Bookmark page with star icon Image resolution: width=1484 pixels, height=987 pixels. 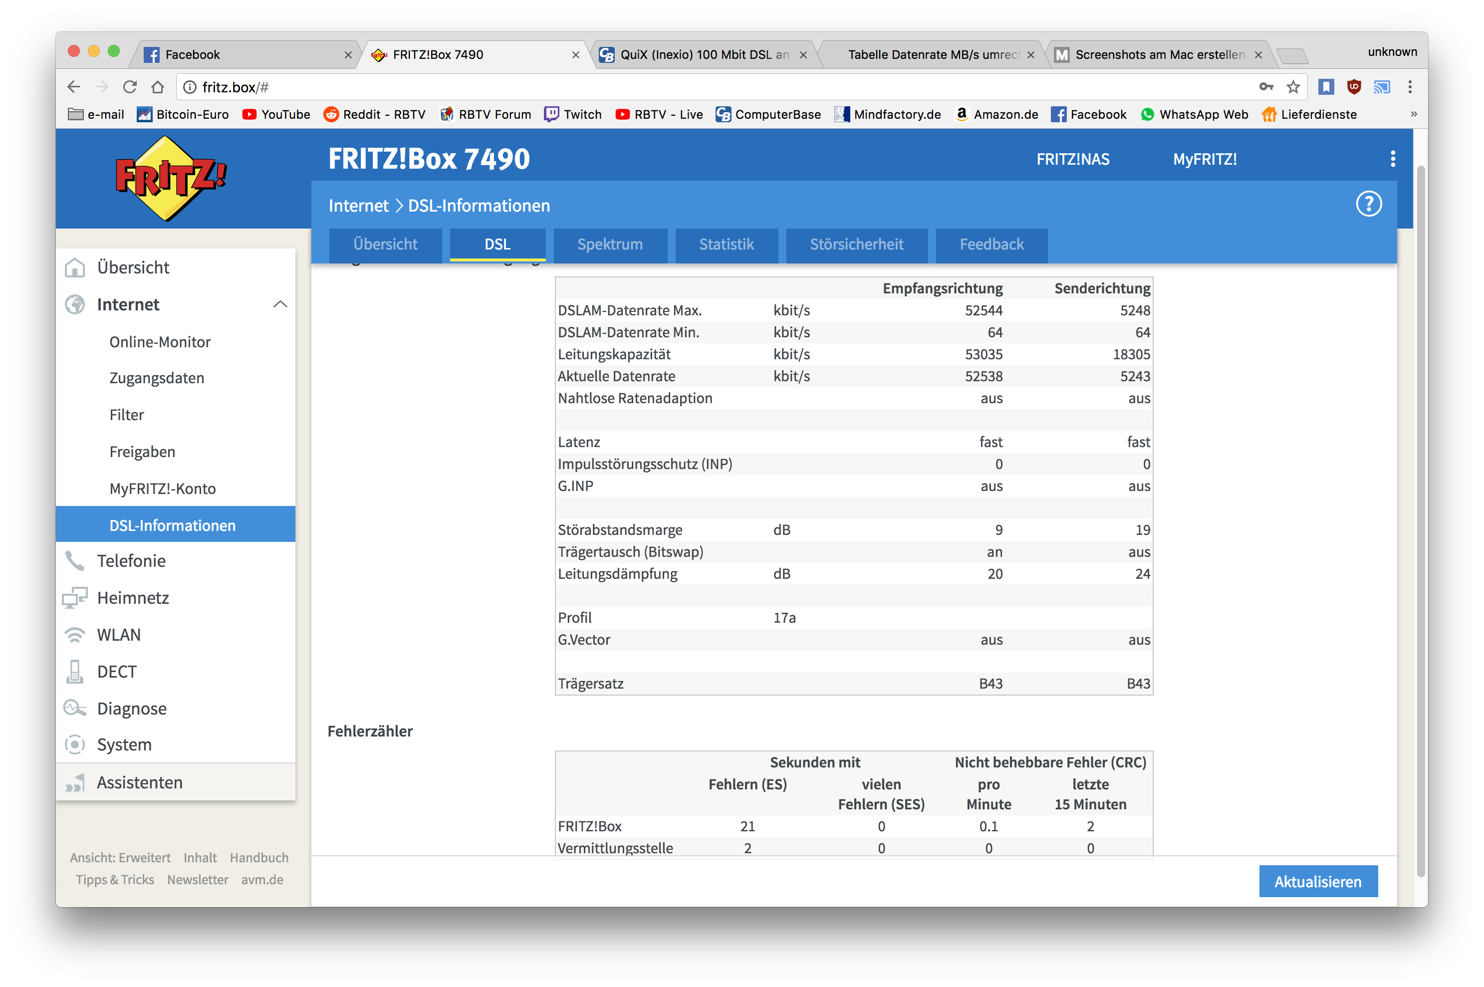click(1293, 87)
